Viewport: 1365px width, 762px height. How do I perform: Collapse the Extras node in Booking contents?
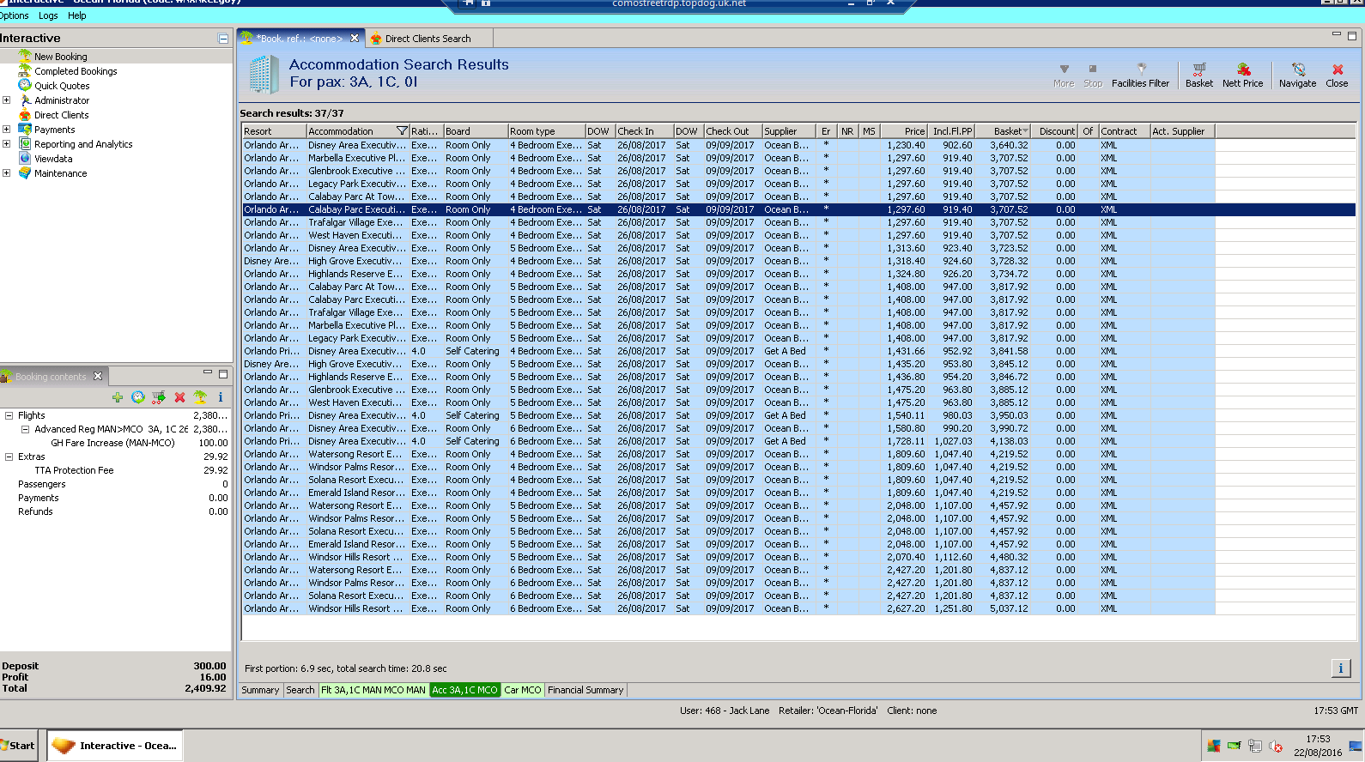9,457
